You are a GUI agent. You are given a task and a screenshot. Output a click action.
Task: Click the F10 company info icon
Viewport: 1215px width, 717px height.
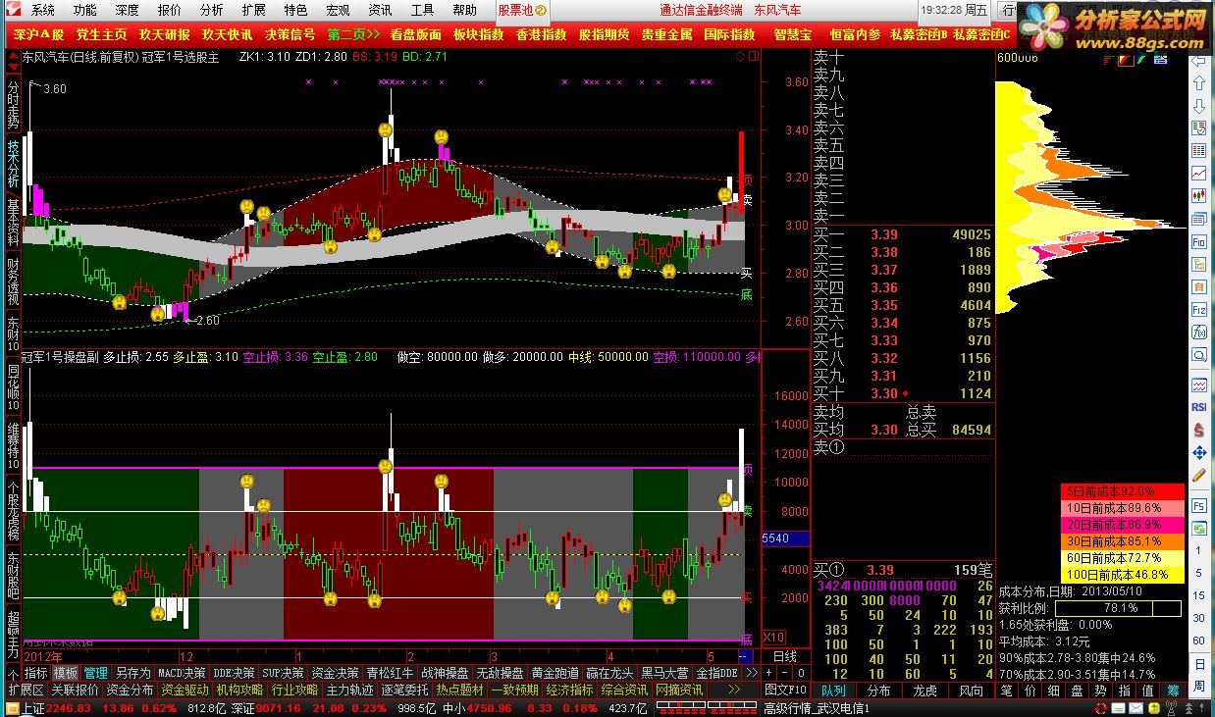click(1198, 241)
